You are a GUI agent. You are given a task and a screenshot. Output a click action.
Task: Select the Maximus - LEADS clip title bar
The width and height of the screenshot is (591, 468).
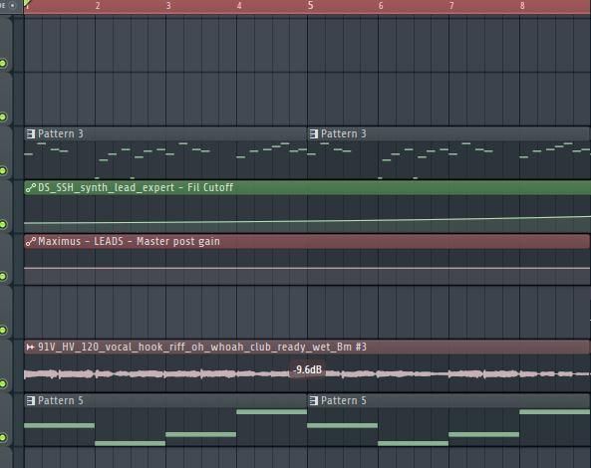pyautogui.click(x=307, y=241)
